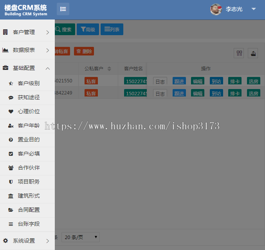Open the 建筑形式 menu item
This screenshot has height=250, width=265.
(27, 196)
